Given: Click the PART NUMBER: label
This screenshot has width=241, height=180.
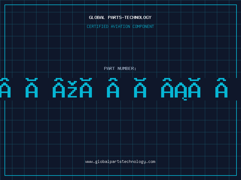Looking at the screenshot, I should tap(120, 68).
